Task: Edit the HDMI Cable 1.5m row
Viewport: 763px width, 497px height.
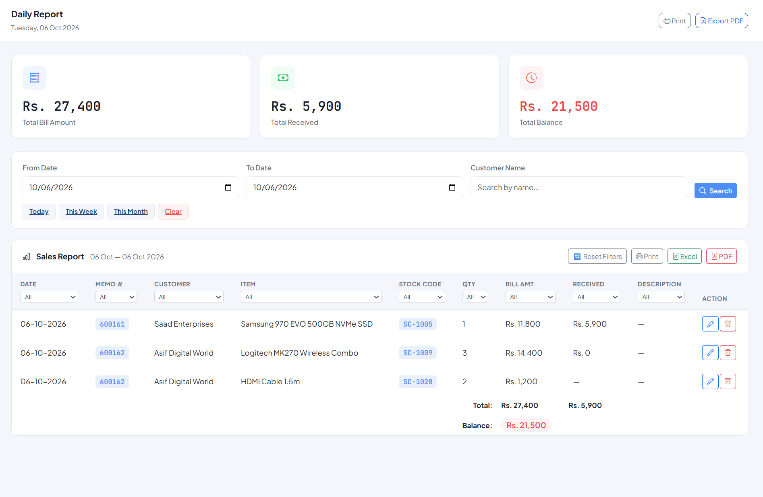Action: [710, 381]
